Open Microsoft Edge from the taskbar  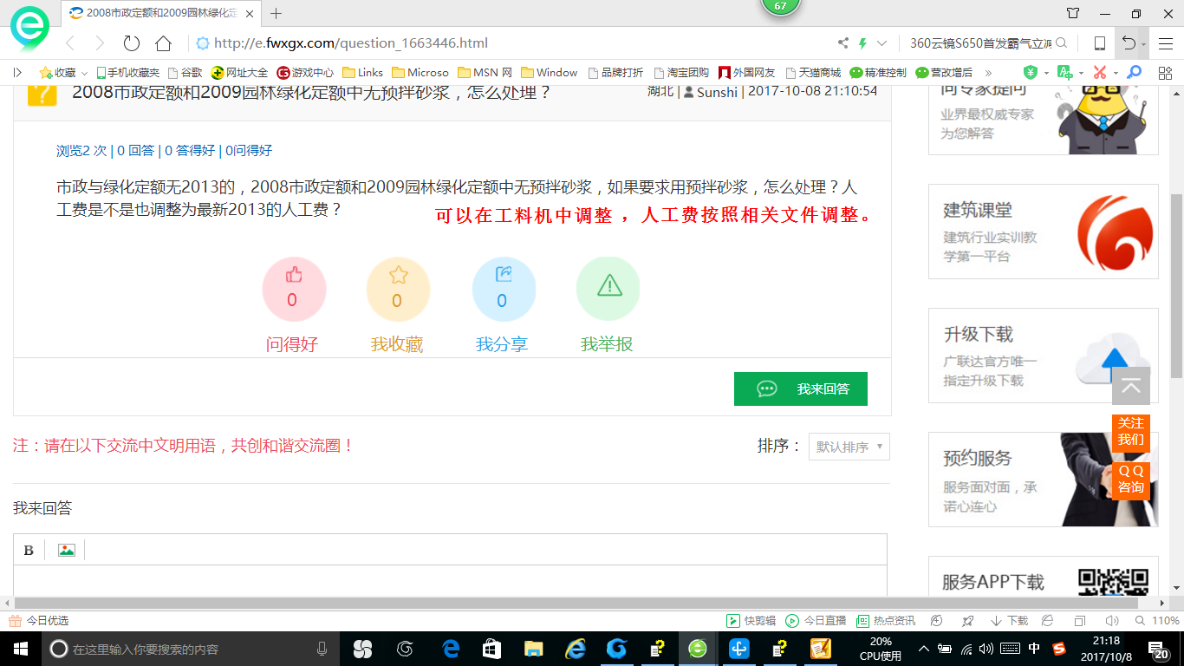point(451,649)
